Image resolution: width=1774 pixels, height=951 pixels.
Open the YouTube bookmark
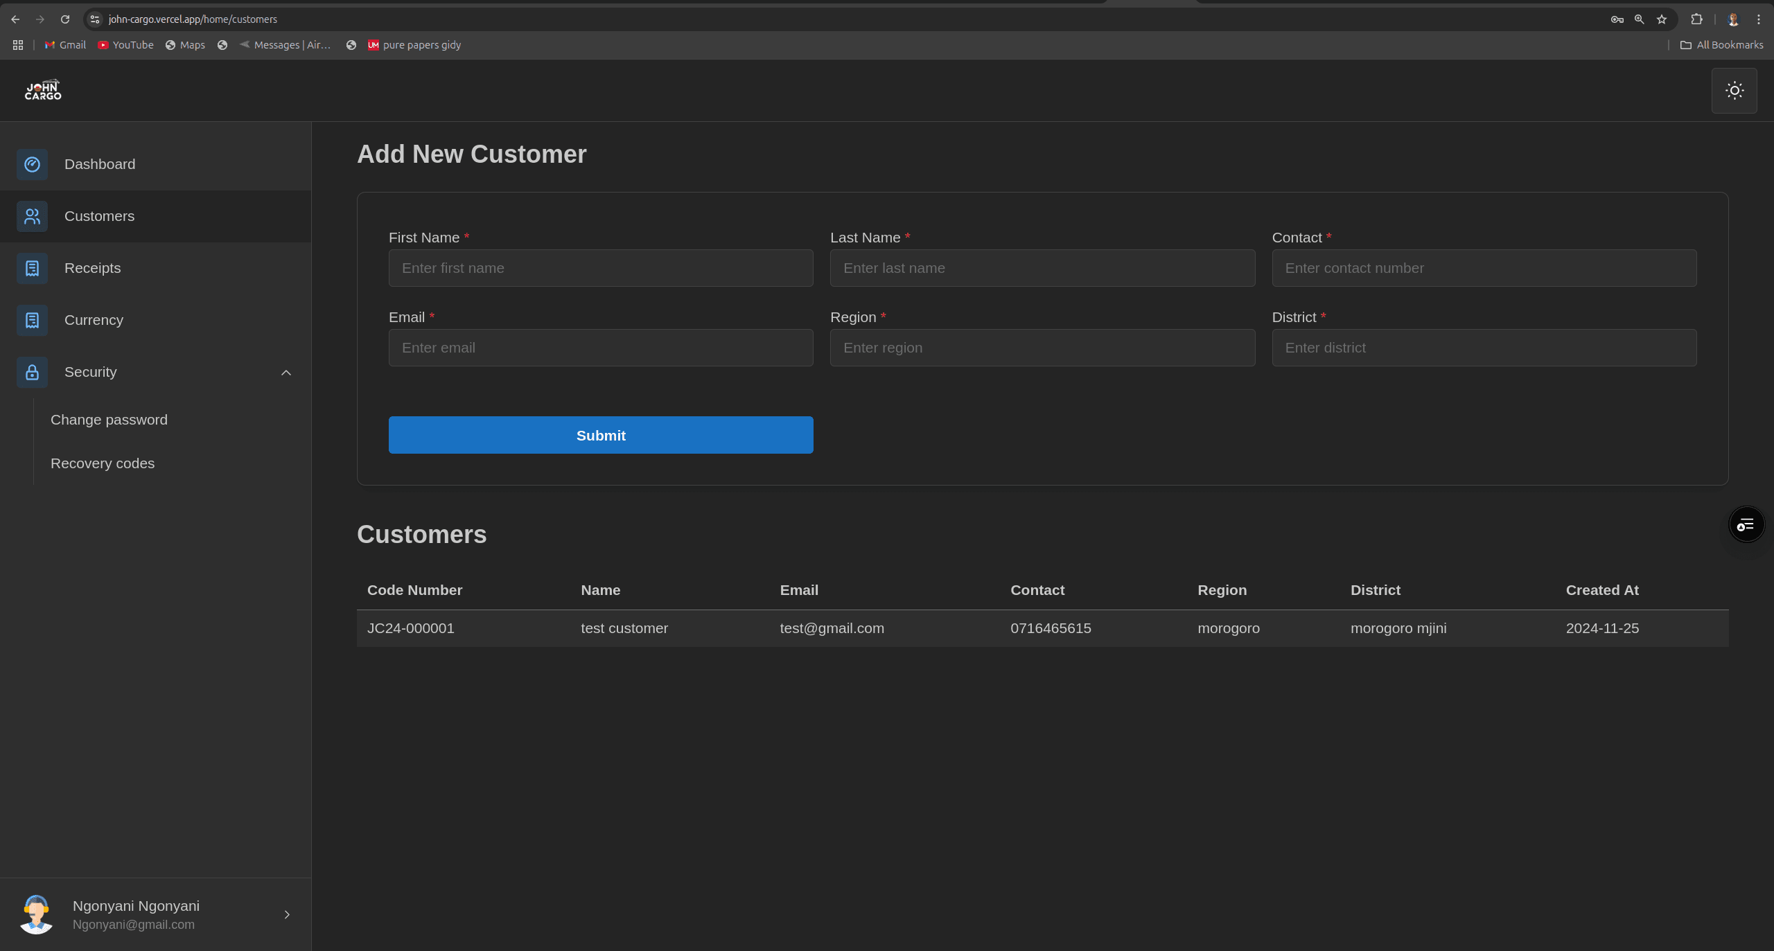click(125, 44)
